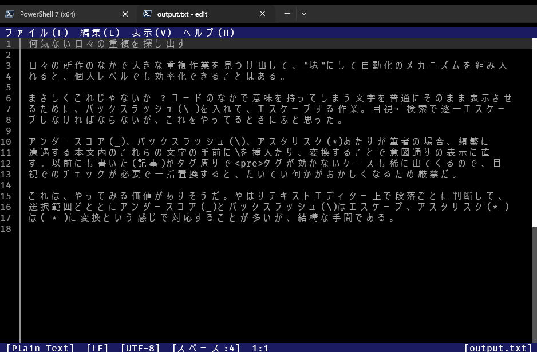537x352 pixels.
Task: Close the output.txt - edit tab
Action: [x=262, y=14]
